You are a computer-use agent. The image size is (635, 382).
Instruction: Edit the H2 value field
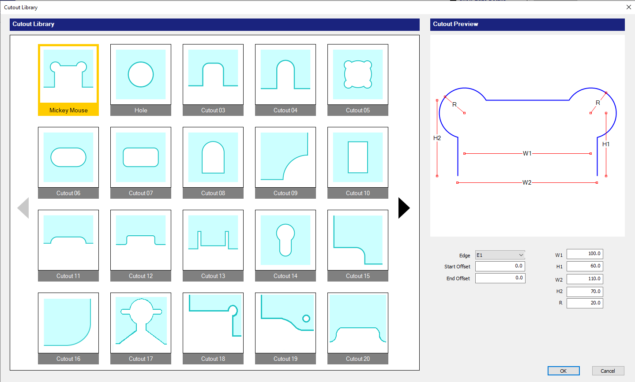585,292
